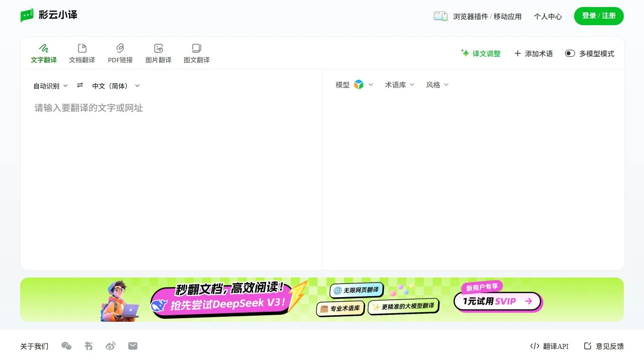Click the text input area to translate

click(x=171, y=181)
